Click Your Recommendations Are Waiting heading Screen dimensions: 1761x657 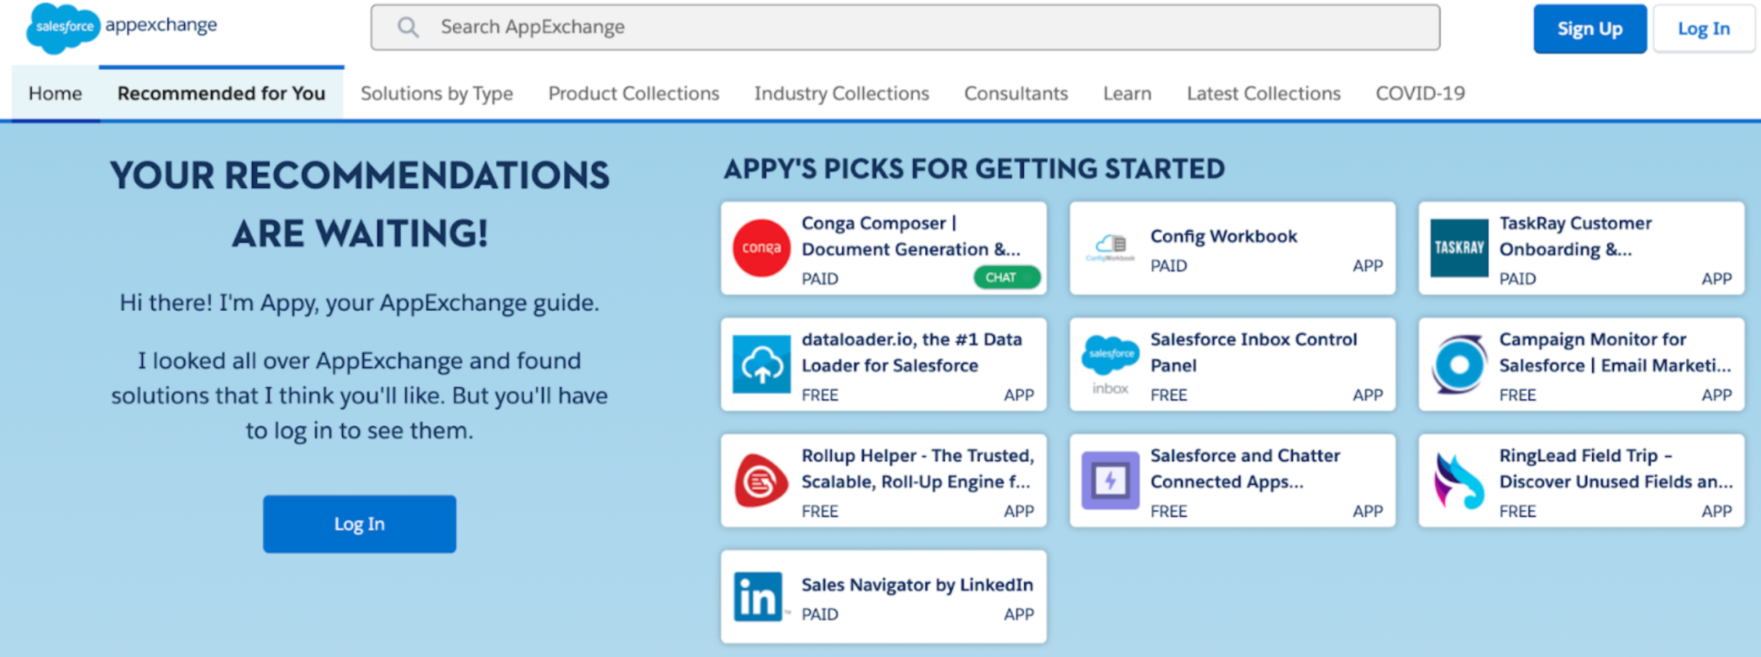(x=360, y=204)
